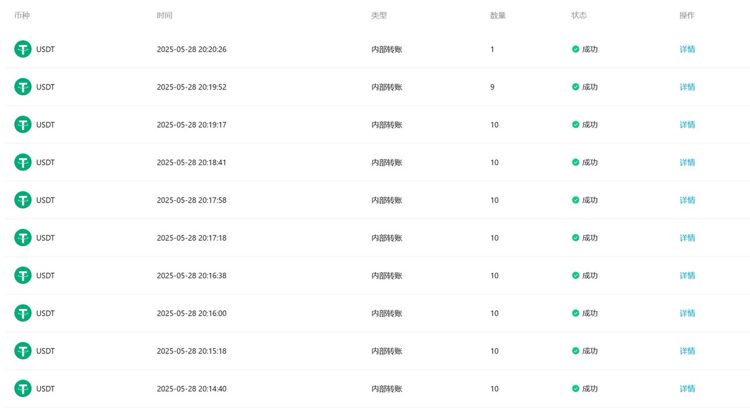Click the quantity 9 in the 20:19:52 row

492,87
